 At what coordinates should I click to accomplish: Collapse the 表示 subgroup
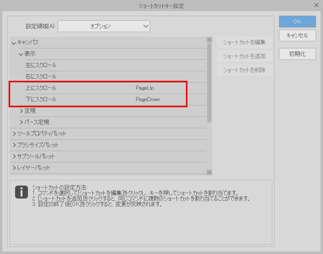point(21,54)
